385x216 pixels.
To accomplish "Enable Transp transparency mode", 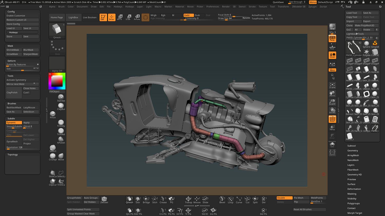I will pyautogui.click(x=332, y=128).
